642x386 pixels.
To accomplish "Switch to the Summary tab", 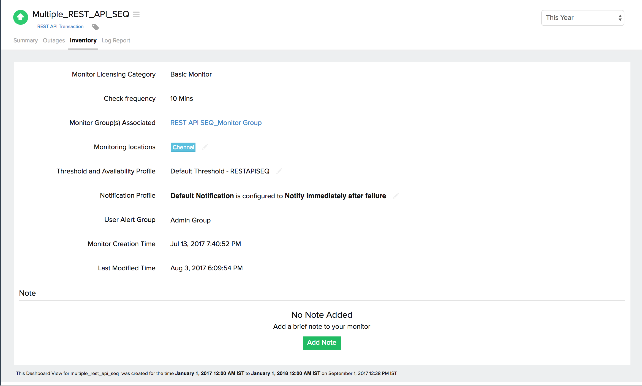I will tap(26, 40).
